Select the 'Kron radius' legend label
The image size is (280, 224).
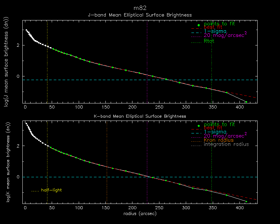click(219, 140)
